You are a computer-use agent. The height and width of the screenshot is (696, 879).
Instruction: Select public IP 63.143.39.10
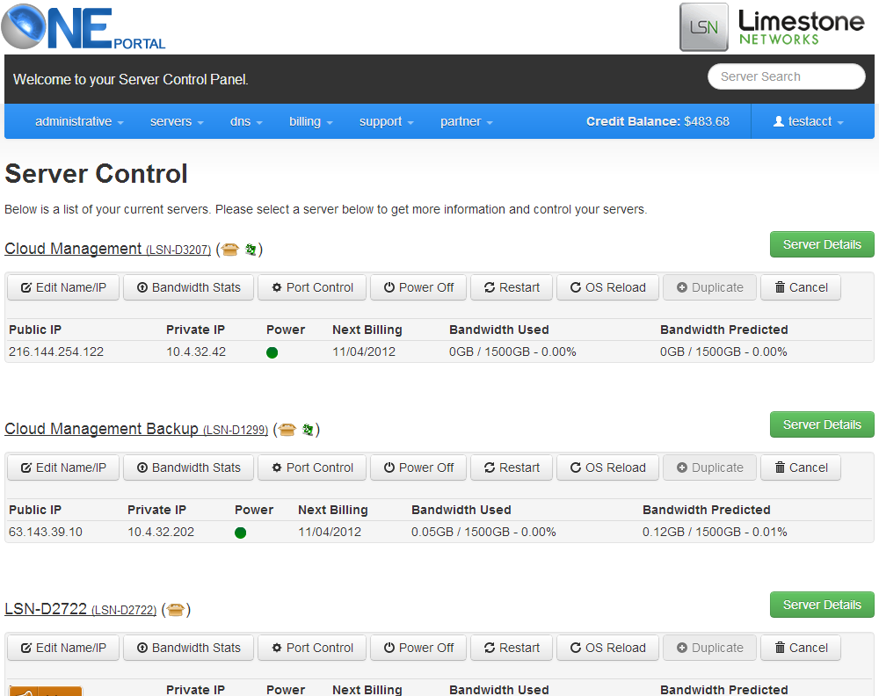(46, 532)
